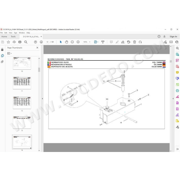Viewport: 180px width, 180px height.
Task: Select page 14 thumbnail
Action: point(22,142)
